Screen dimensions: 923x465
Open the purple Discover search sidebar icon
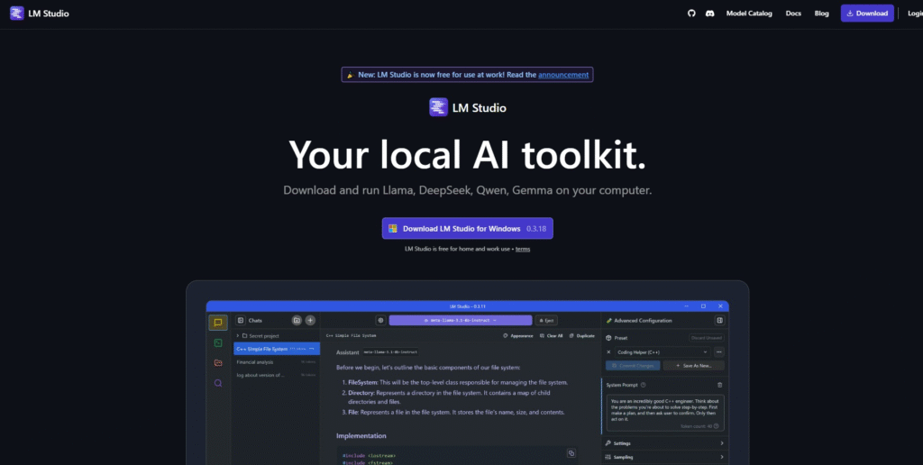click(218, 383)
